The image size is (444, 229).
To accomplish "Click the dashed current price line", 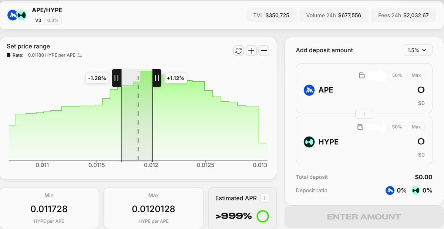I will [138, 115].
